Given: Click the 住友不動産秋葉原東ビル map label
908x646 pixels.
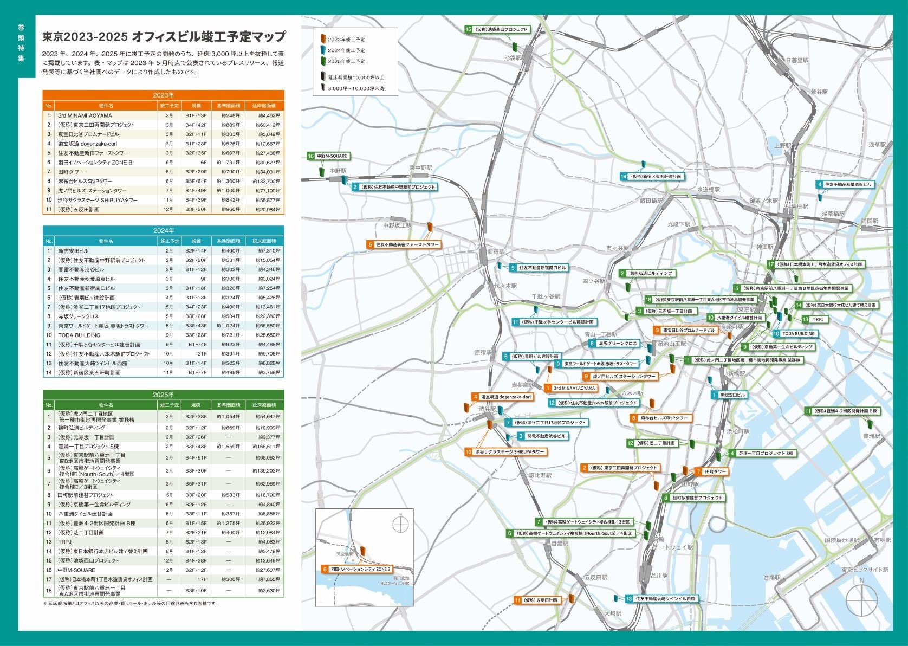Looking at the screenshot, I should pyautogui.click(x=845, y=185).
